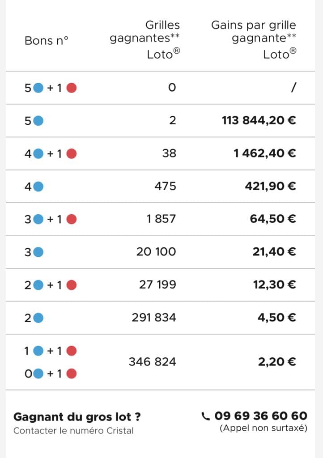Click the 'Gains par grille gagnante' header
This screenshot has height=458, width=323.
(254, 40)
